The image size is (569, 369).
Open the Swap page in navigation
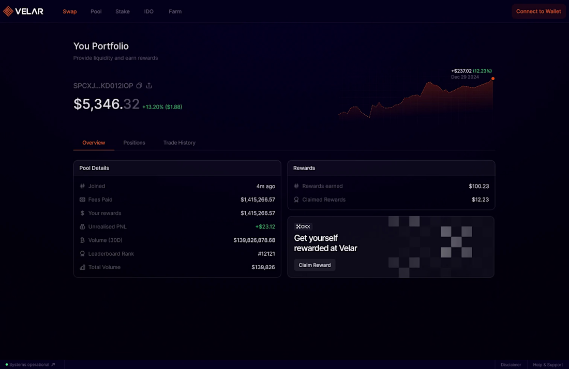(70, 11)
